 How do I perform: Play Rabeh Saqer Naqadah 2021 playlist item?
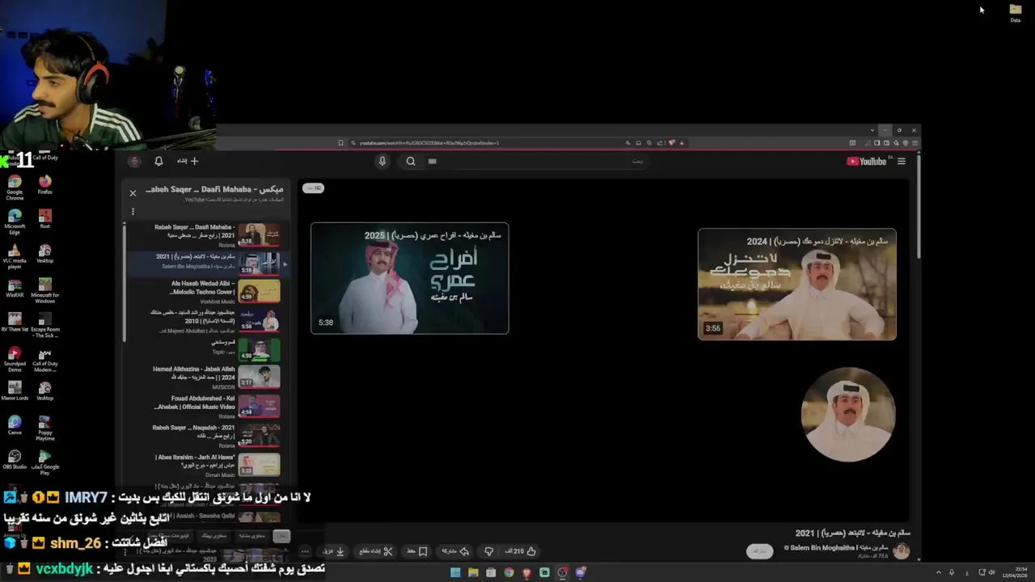205,435
